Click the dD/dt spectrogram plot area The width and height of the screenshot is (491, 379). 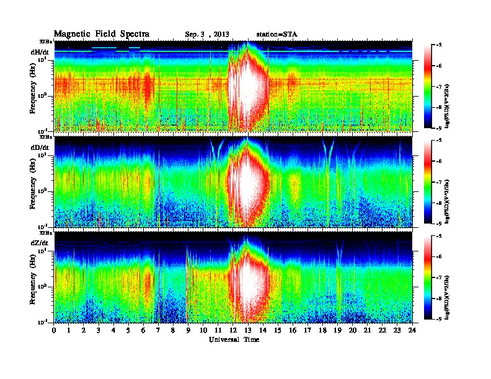click(233, 182)
